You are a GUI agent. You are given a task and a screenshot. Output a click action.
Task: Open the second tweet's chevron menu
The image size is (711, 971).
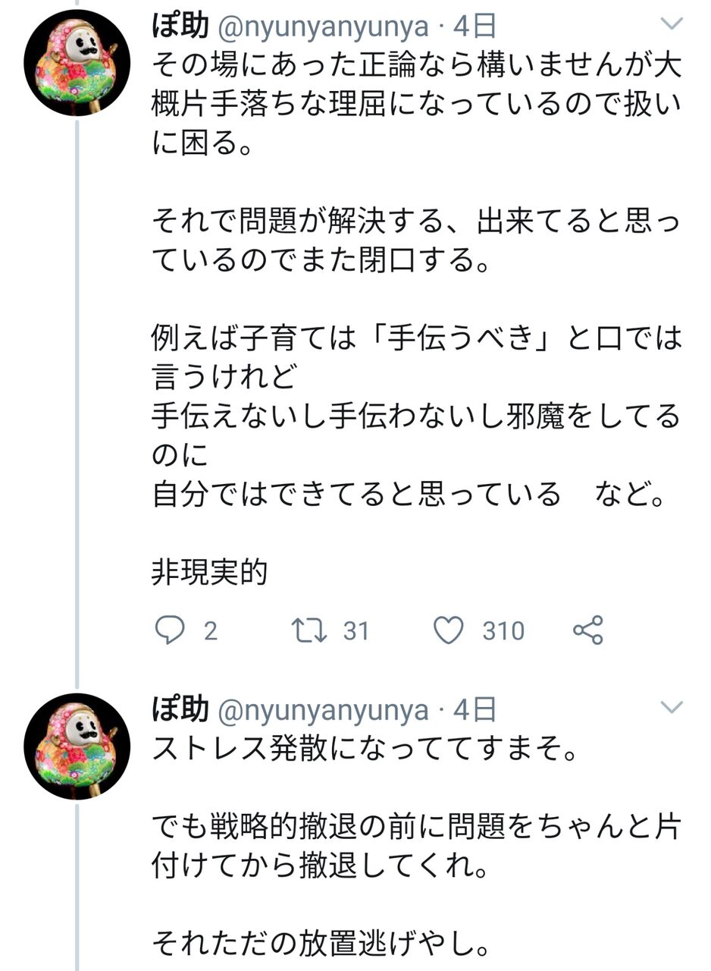[672, 709]
